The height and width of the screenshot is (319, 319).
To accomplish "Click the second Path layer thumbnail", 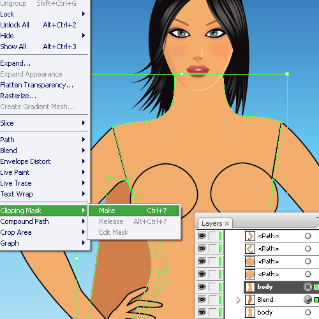I will pos(250,249).
